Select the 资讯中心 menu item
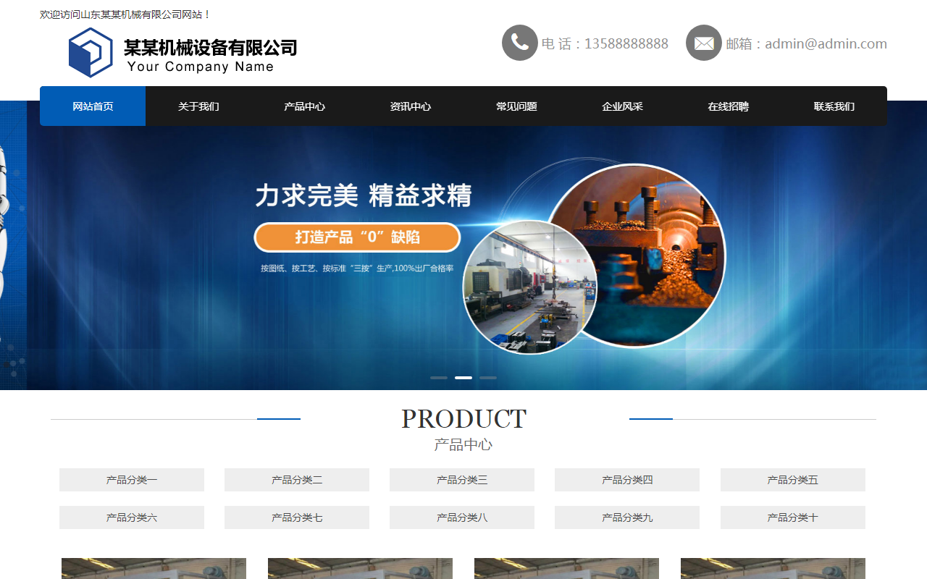Viewport: 927px width, 579px height. pyautogui.click(x=410, y=106)
